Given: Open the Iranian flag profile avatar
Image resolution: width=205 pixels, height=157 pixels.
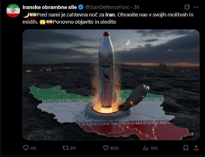Looking at the screenshot, I should 13,11.
